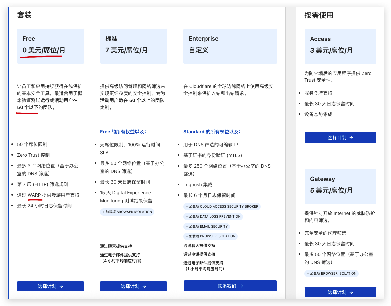
Task: Click '基于证书的身份验证 (mTLS)' list item
Action: pyautogui.click(x=213, y=155)
